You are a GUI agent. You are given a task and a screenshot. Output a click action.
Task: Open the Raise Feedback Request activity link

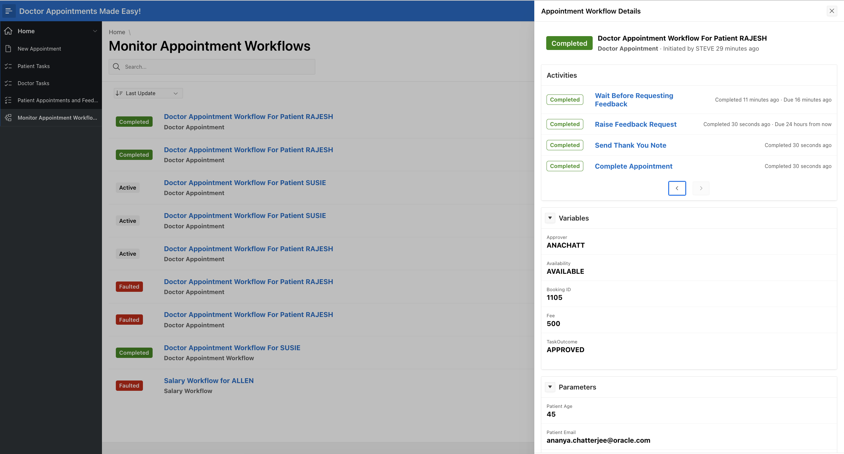(635, 124)
